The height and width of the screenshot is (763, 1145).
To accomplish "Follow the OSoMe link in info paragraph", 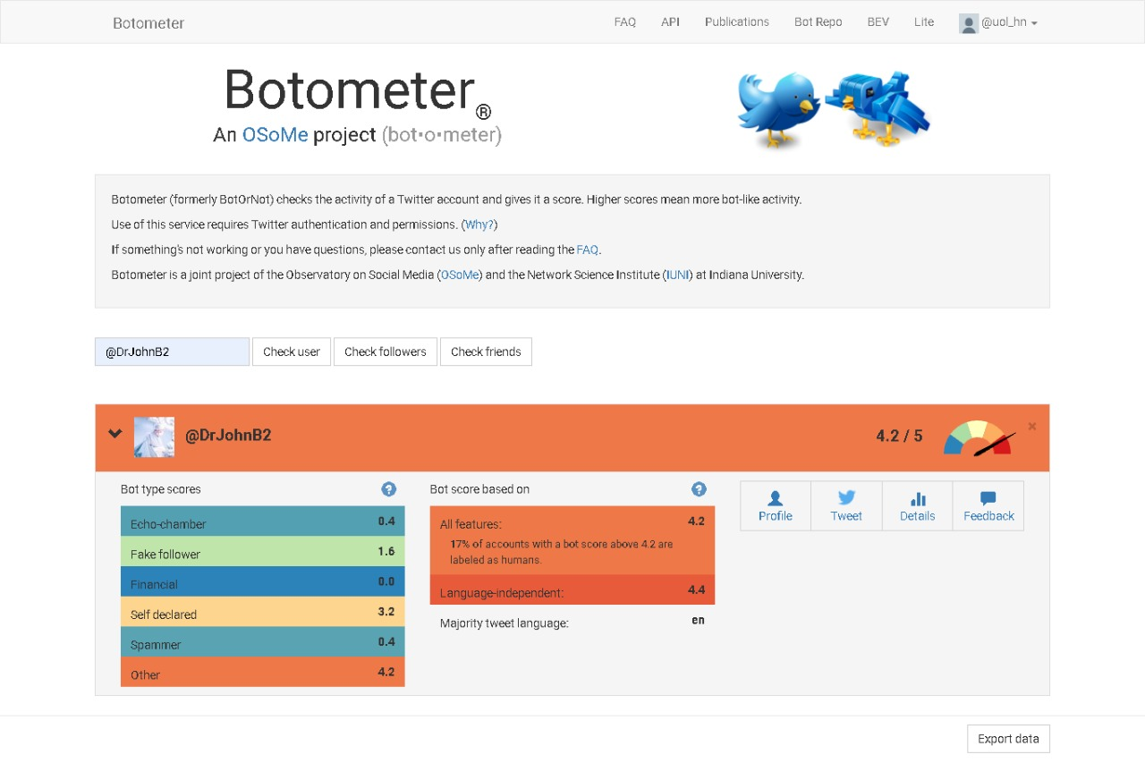I will (460, 275).
